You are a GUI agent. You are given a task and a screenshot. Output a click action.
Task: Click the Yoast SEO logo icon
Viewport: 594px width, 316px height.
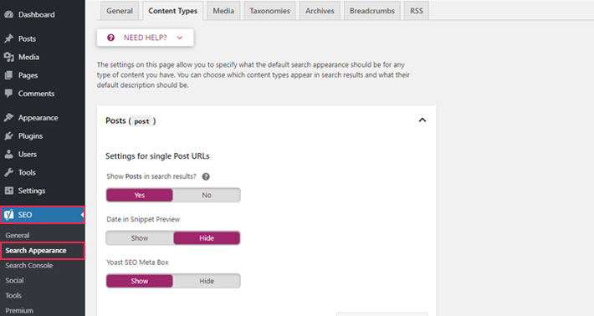(8, 215)
